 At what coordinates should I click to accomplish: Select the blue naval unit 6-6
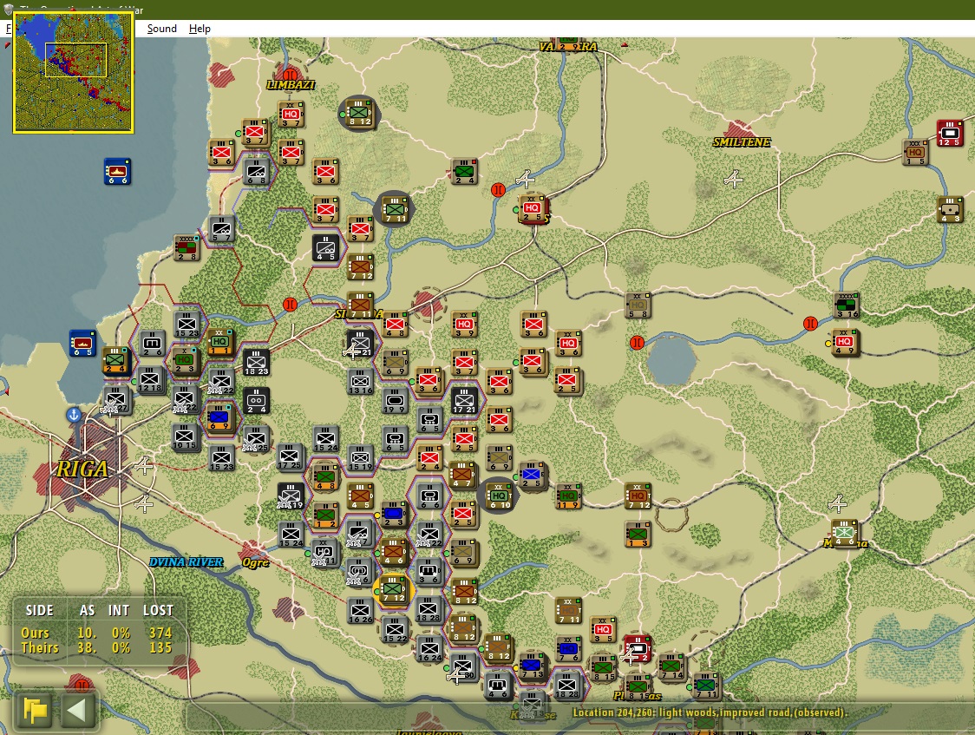[117, 172]
